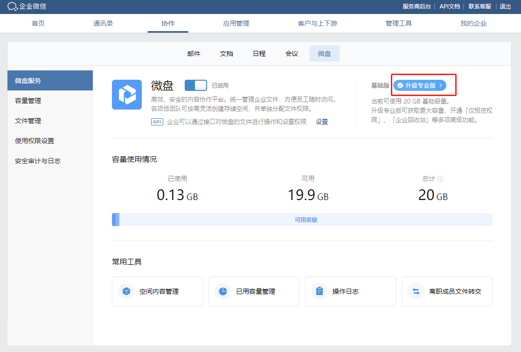Open the 应用管理 navigation item
Image resolution: width=521 pixels, height=352 pixels.
click(x=236, y=23)
